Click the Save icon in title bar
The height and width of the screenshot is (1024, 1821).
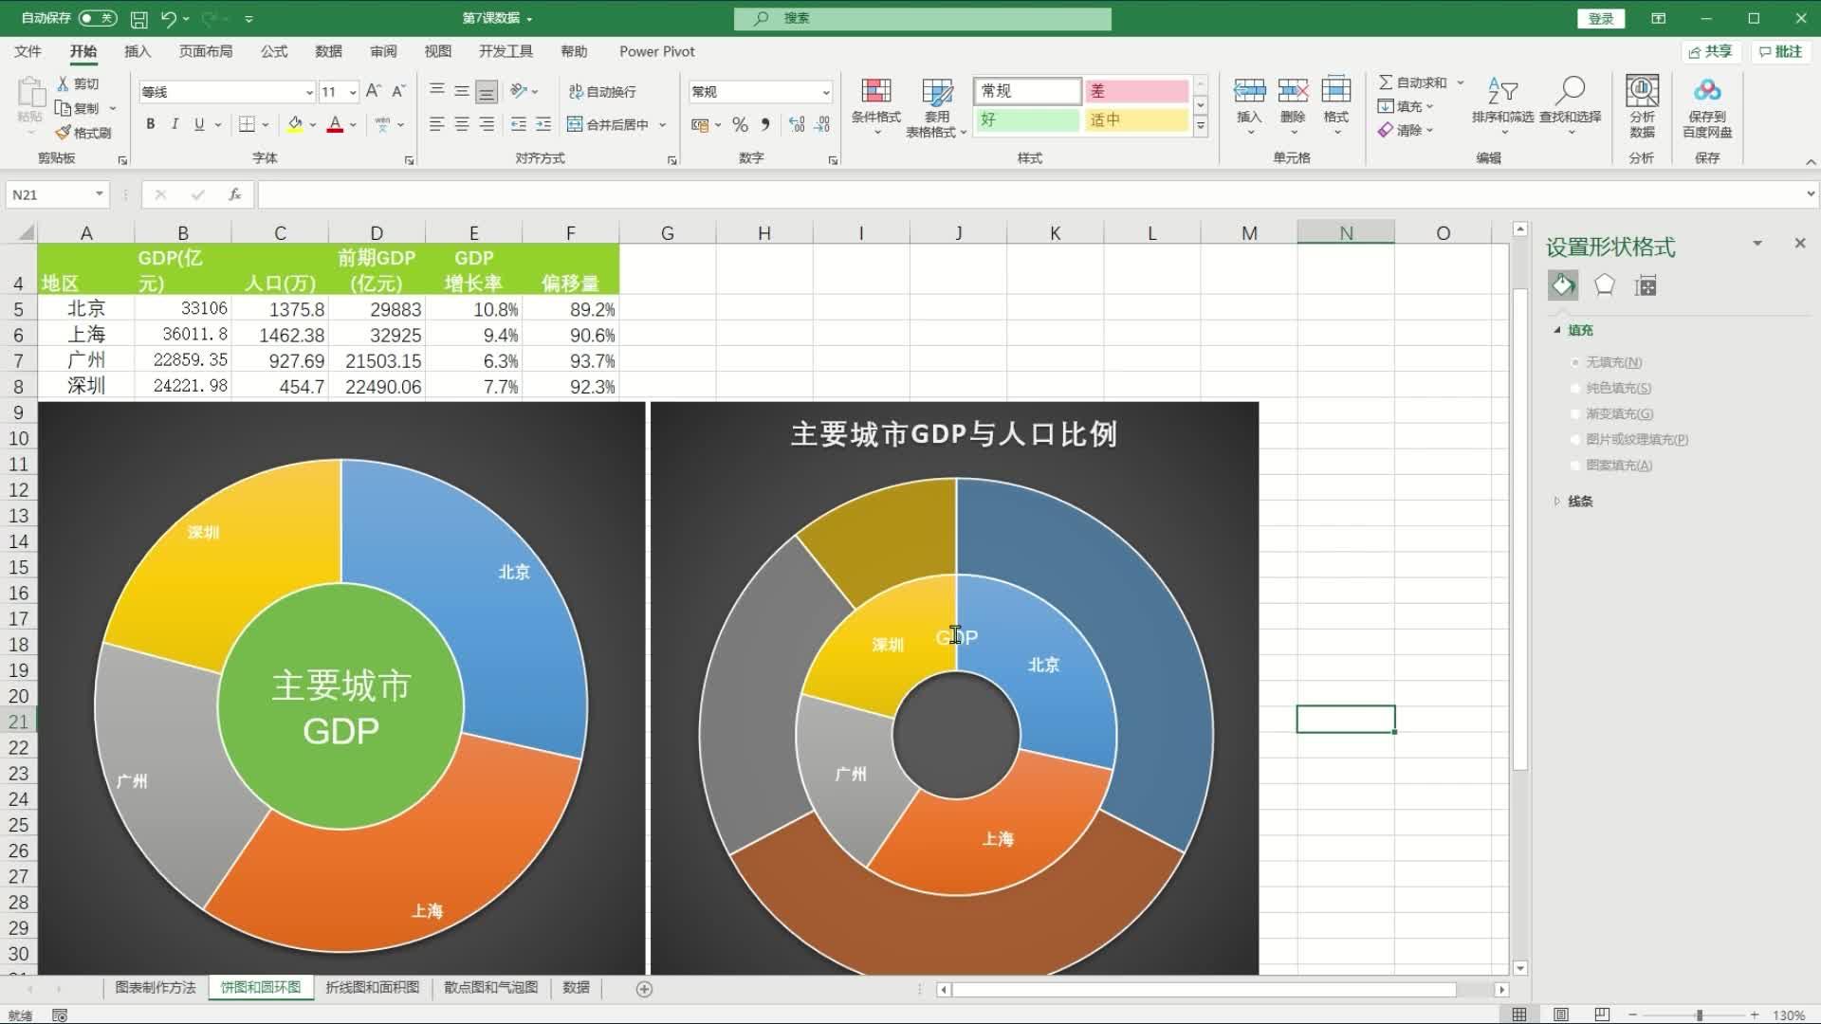pyautogui.click(x=138, y=18)
